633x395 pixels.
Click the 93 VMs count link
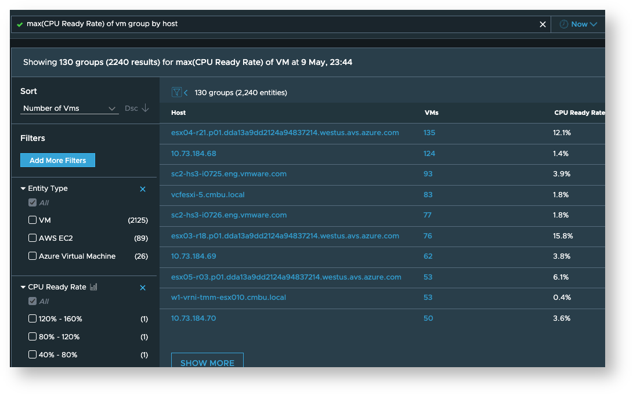click(428, 174)
